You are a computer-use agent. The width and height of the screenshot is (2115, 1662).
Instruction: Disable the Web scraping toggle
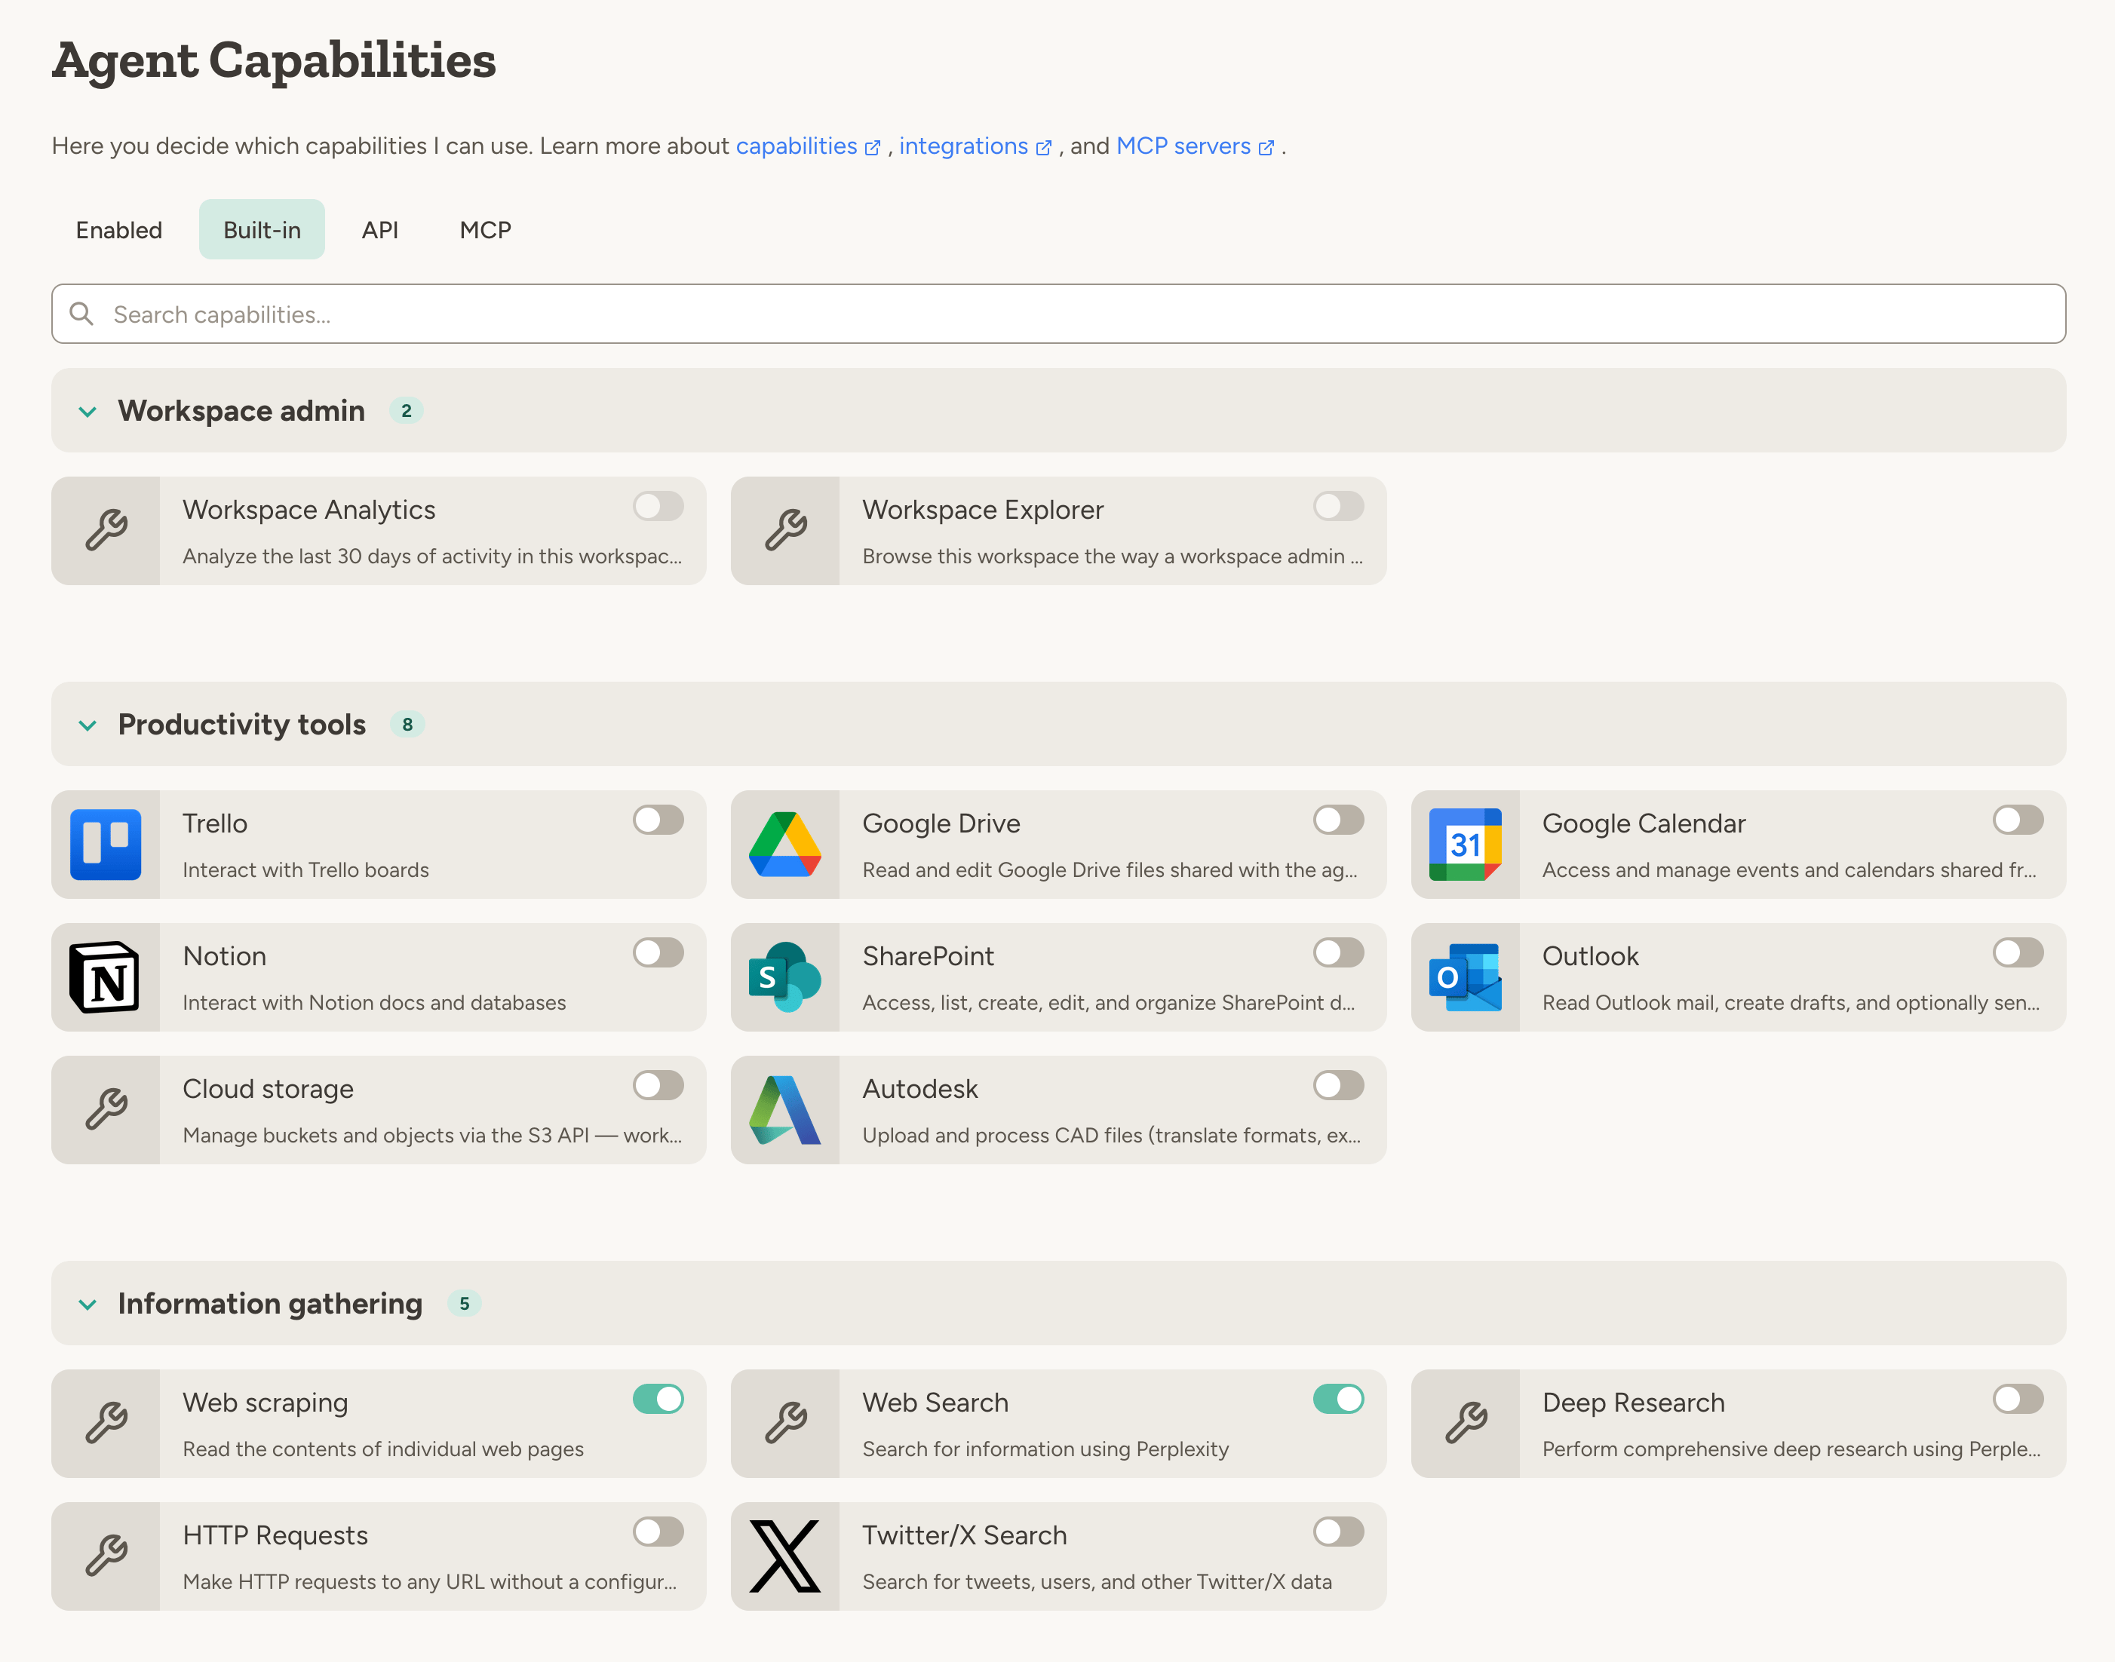click(x=658, y=1398)
